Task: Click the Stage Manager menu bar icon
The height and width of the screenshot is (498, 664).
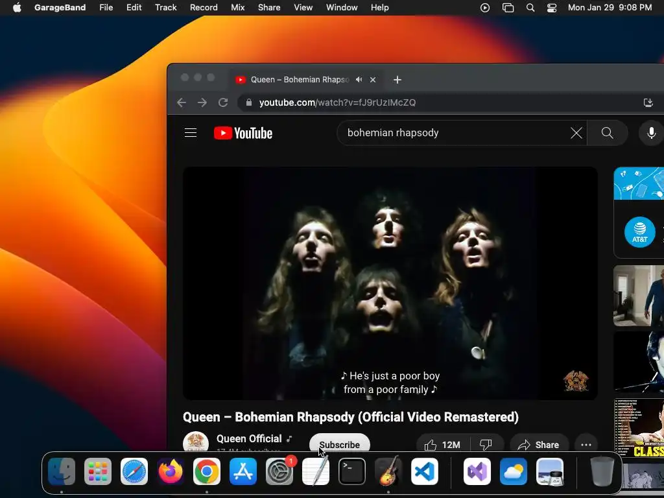Action: 508,8
